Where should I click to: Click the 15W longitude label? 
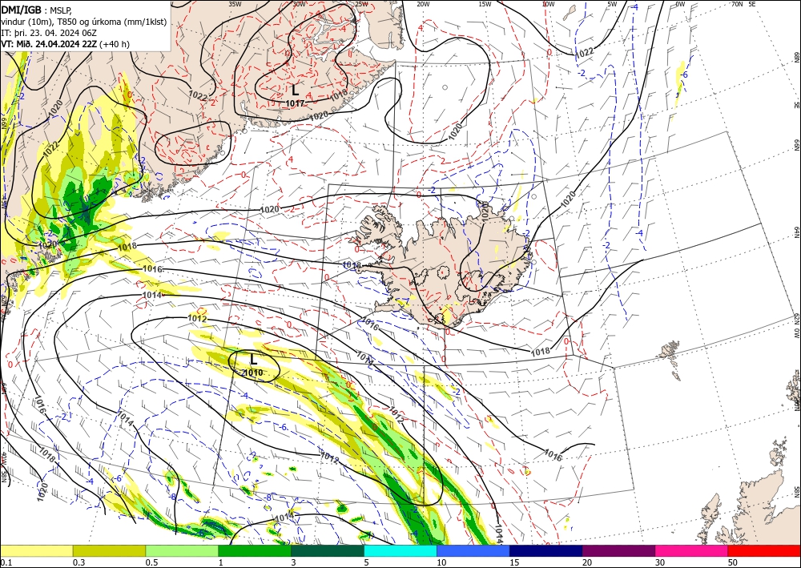pyautogui.click(x=485, y=4)
